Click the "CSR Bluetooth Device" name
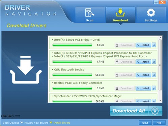Image resolution: width=168 pixels, height=126 pixels. 69,70
